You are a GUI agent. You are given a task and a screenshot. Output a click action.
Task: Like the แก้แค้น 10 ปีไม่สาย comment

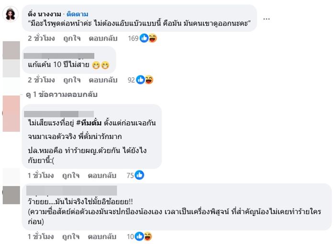(71, 80)
